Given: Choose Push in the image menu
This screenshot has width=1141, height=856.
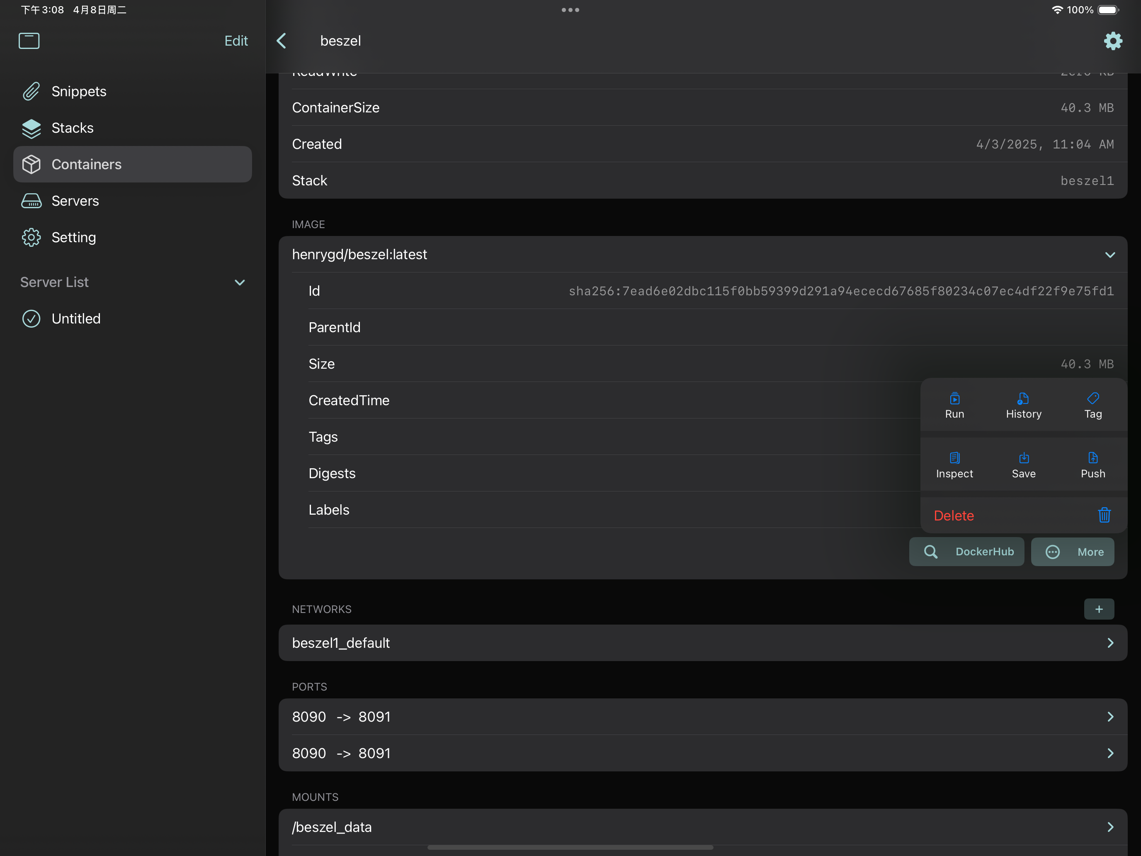Looking at the screenshot, I should pos(1092,465).
